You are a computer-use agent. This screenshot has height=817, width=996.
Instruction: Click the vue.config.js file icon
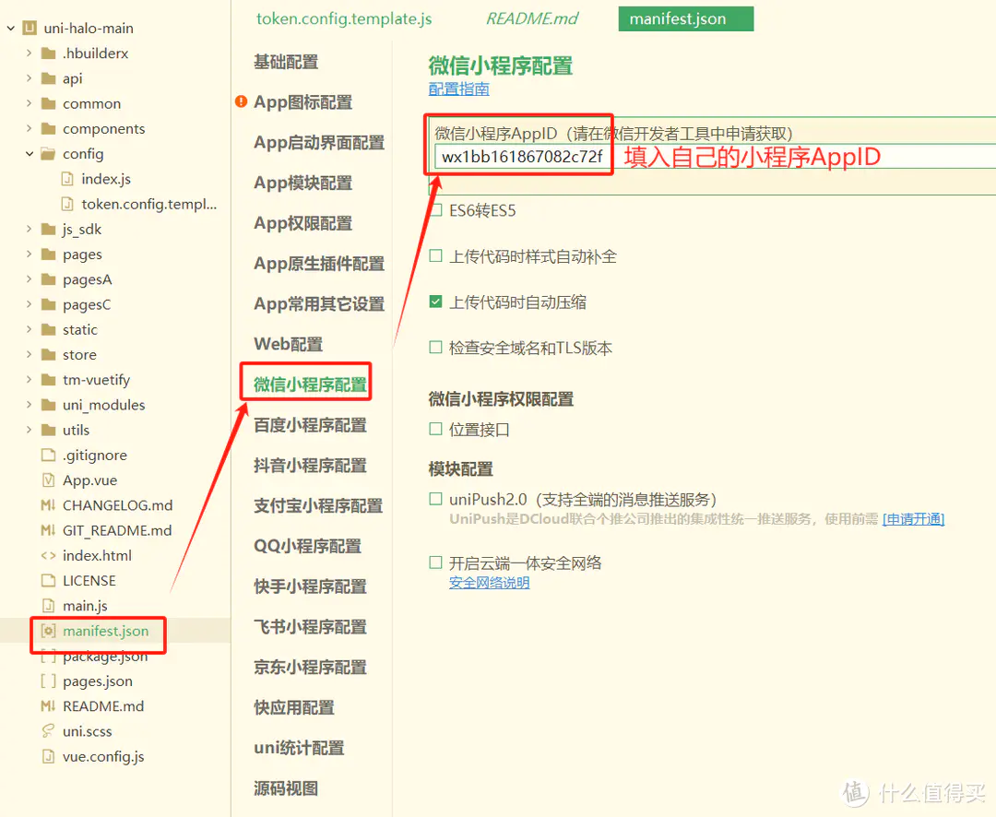pyautogui.click(x=48, y=756)
